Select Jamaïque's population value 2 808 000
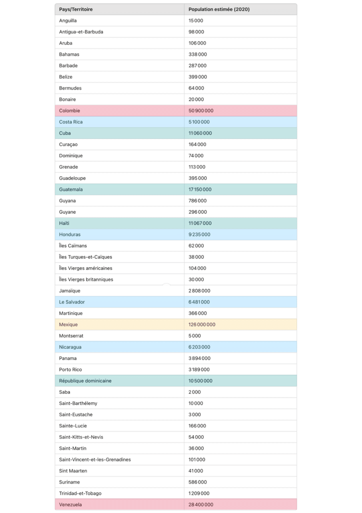The image size is (362, 513). click(x=199, y=291)
